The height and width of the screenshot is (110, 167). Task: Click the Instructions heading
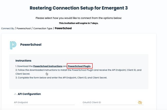23,60
